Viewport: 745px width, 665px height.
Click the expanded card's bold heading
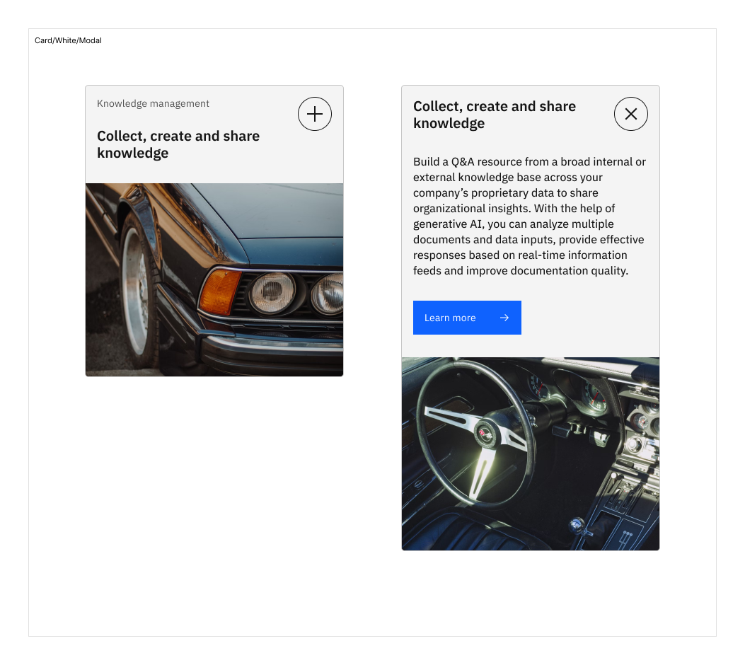(x=494, y=115)
